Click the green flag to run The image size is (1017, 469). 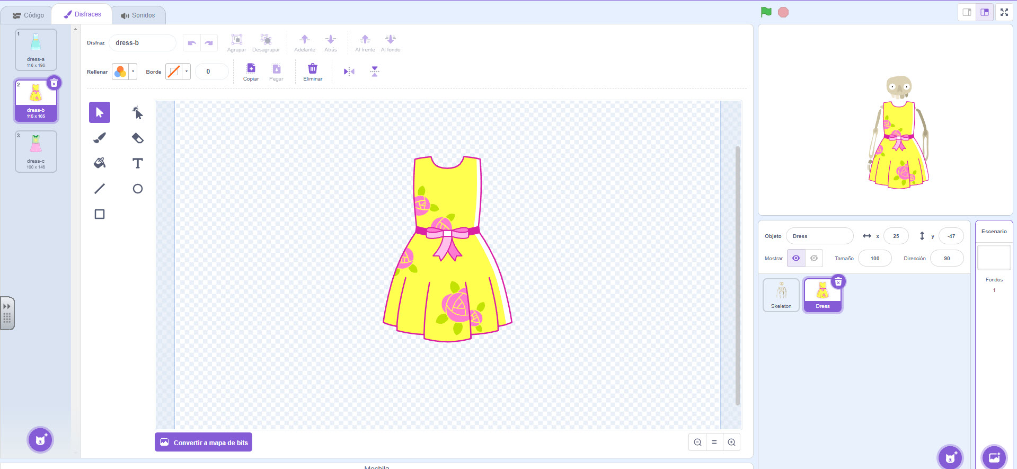(766, 12)
